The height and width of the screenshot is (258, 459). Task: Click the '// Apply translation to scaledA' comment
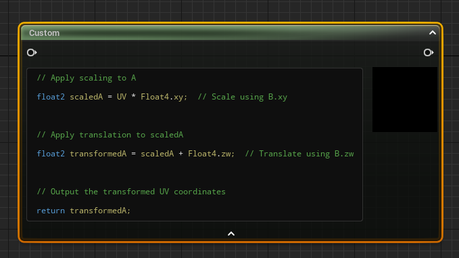coord(110,135)
